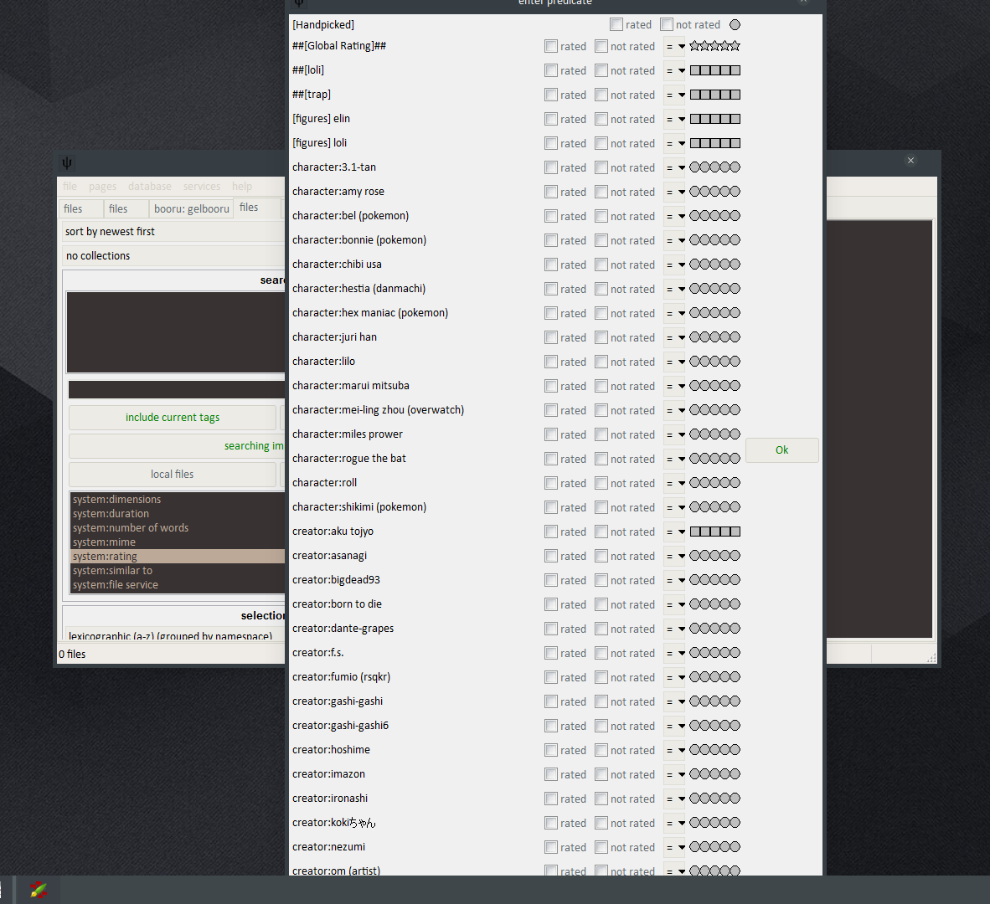
Task: Open the operator dropdown for ##[trap]
Action: tap(675, 95)
